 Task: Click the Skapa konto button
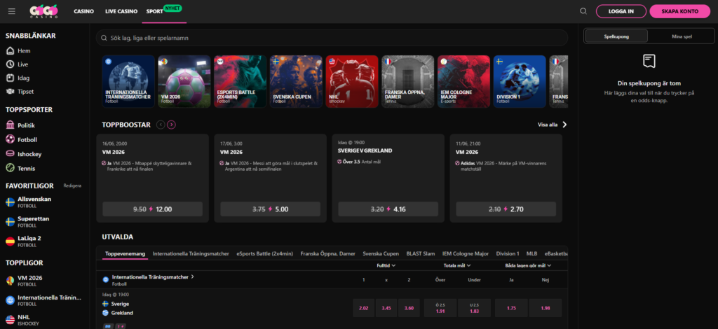coord(679,11)
